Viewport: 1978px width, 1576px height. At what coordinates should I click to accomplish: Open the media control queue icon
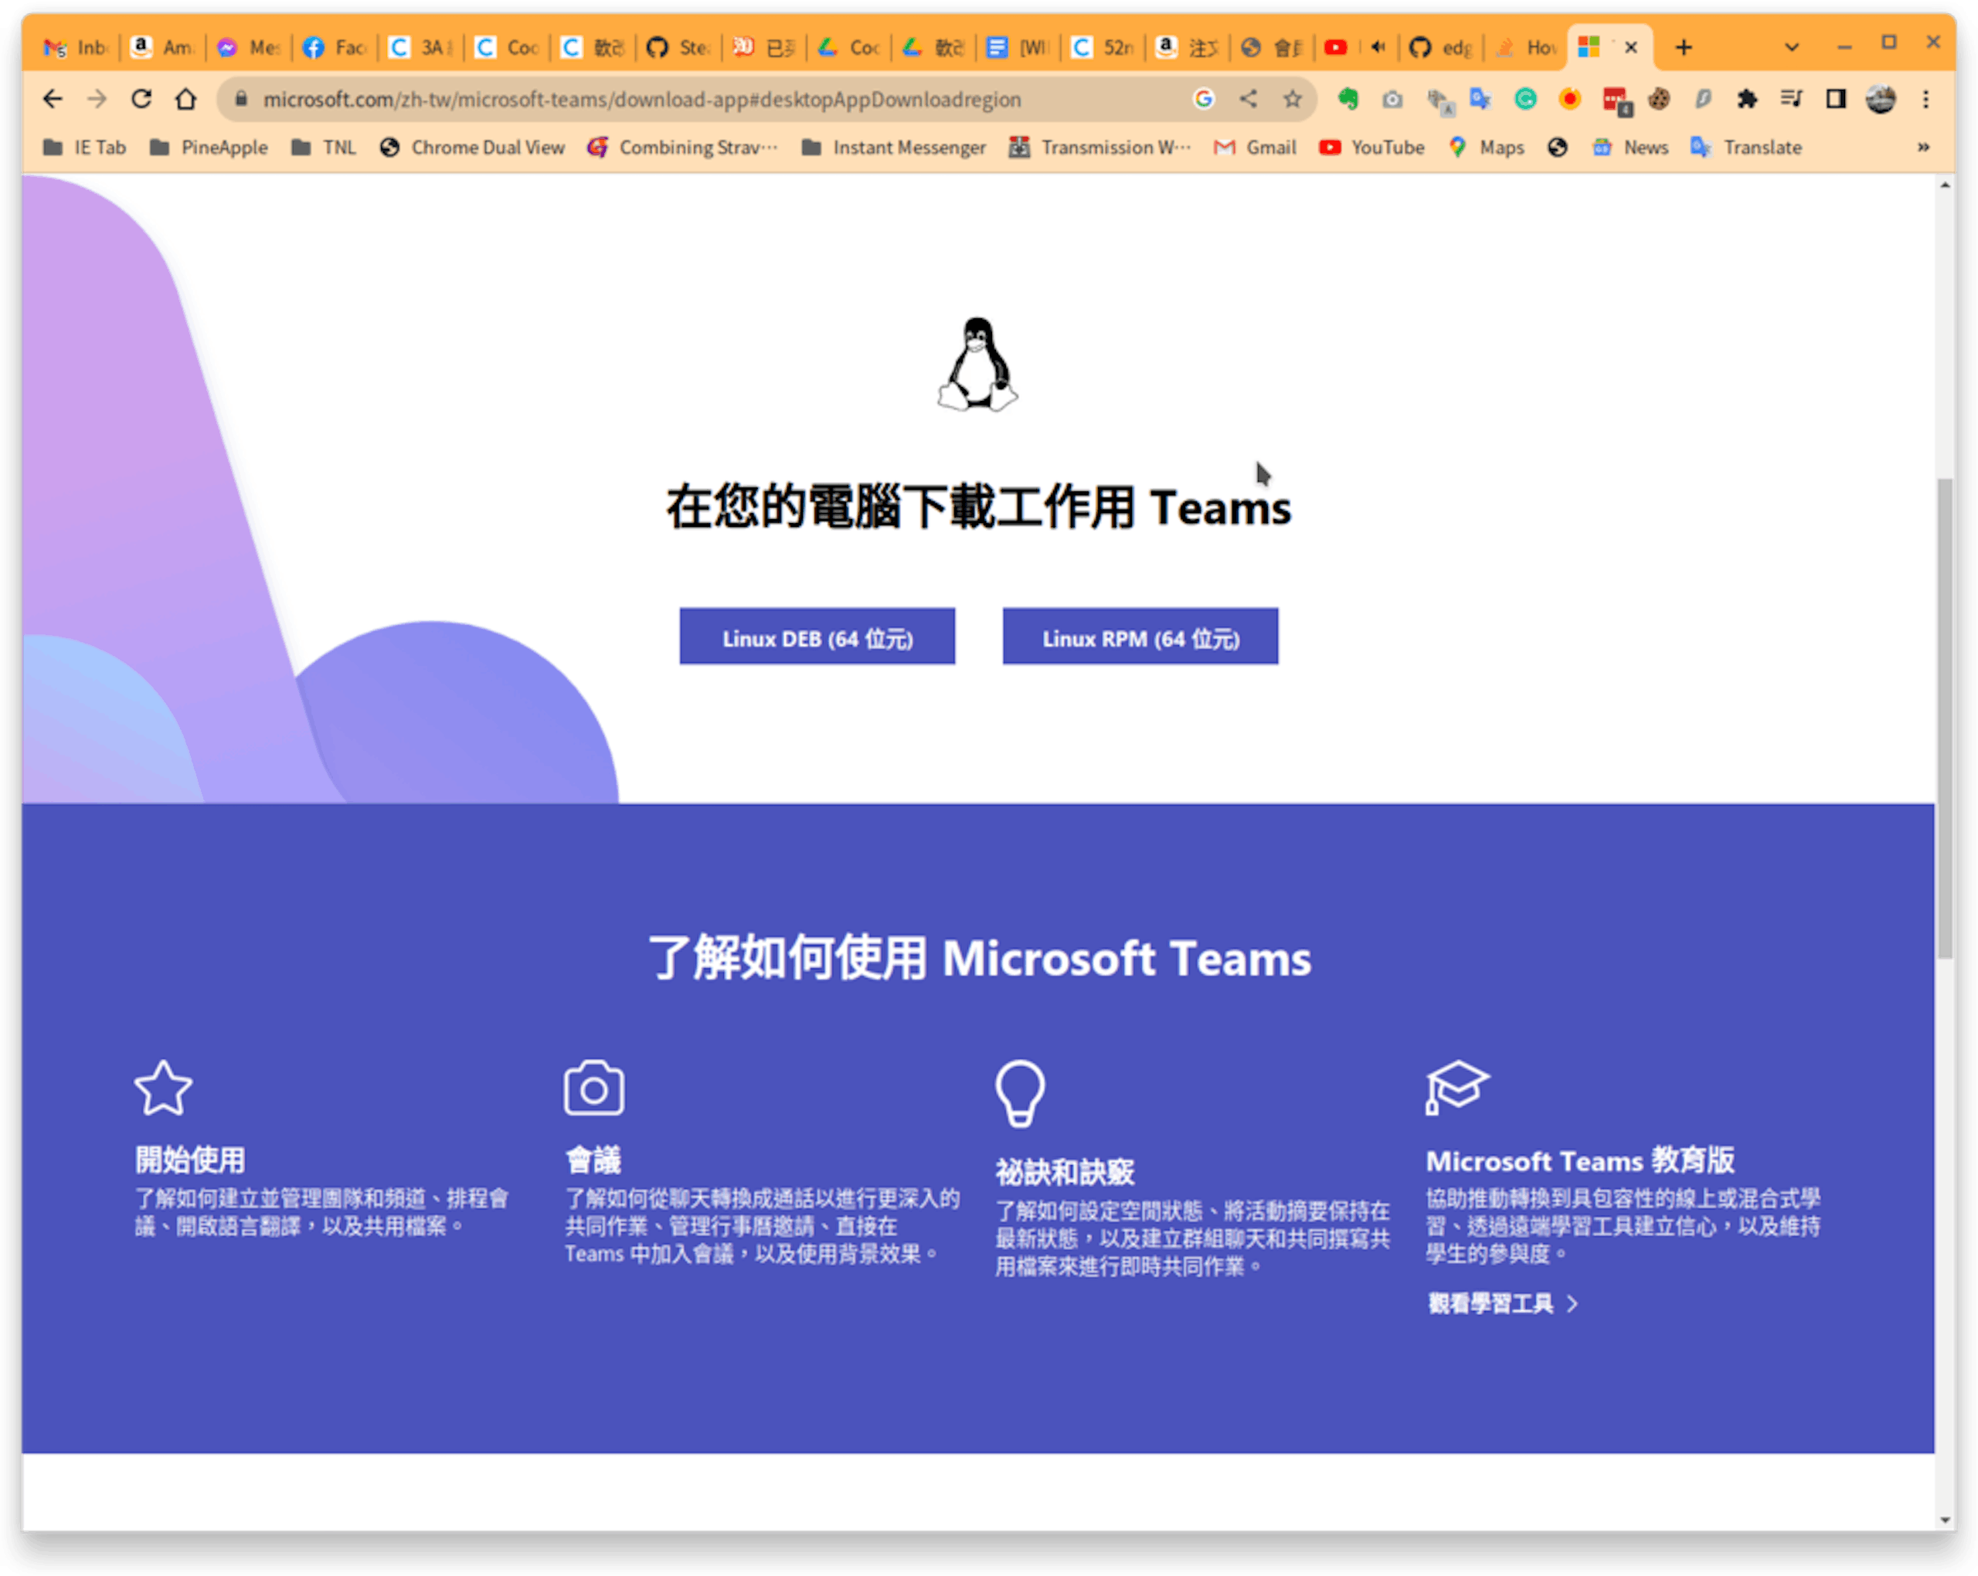point(1791,99)
